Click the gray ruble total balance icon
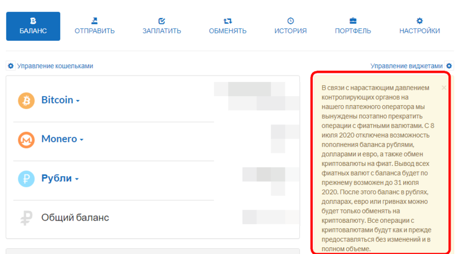This screenshot has width=455, height=254. click(x=27, y=218)
